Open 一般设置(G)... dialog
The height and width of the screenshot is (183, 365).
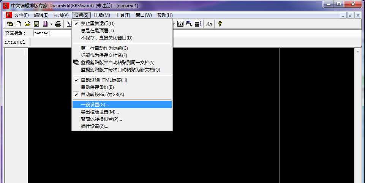[x=122, y=105]
